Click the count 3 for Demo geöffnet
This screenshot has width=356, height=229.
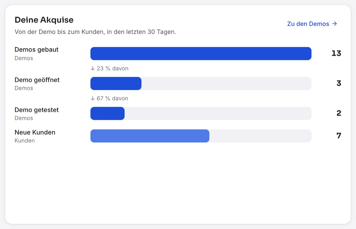pyautogui.click(x=339, y=83)
